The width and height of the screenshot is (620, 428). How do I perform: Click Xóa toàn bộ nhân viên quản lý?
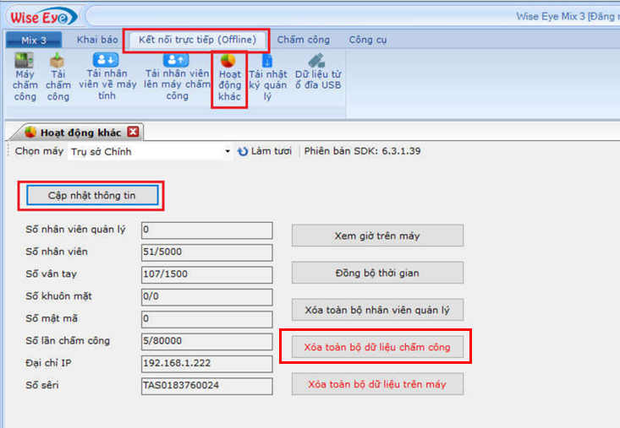pos(377,310)
